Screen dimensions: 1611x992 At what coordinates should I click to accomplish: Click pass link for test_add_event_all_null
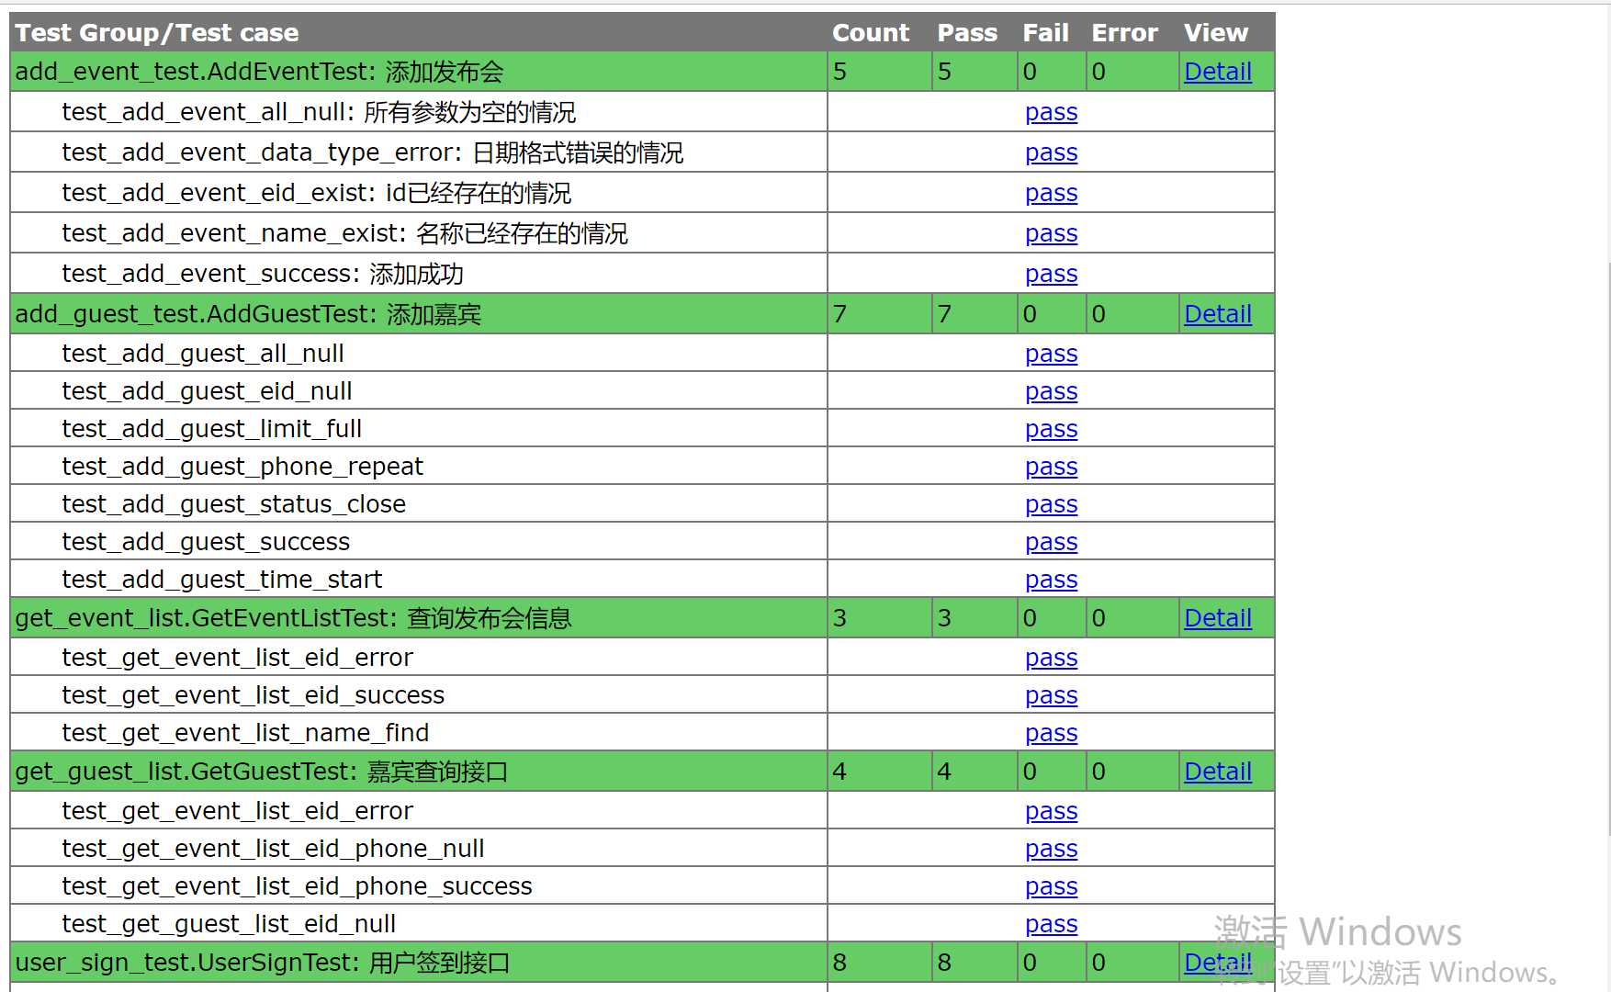coord(1051,113)
